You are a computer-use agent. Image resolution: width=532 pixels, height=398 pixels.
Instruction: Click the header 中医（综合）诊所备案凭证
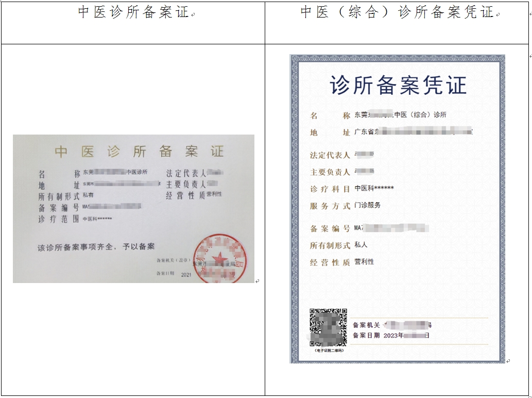397,12
